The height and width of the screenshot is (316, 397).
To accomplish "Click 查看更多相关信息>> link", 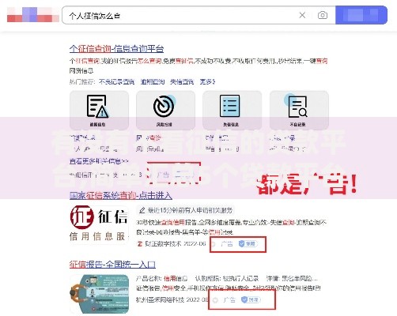I will [99, 161].
